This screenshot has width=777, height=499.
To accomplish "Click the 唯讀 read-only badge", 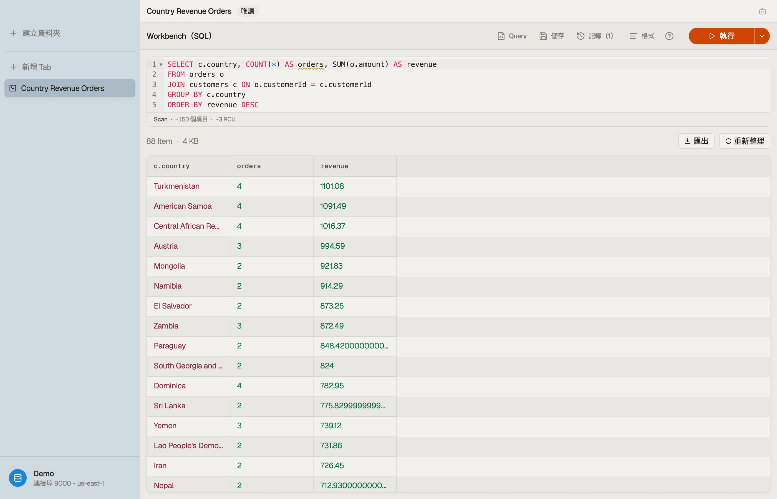I will point(248,11).
